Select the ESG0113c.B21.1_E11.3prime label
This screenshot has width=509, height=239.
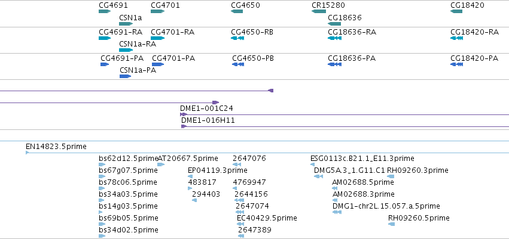[x=362, y=159]
